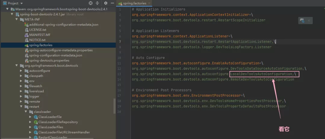Click DevToolsHomePropertiesPostProcessor on line 18
Image resolution: width=325 pixels, height=139 pixels.
(x=246, y=101)
